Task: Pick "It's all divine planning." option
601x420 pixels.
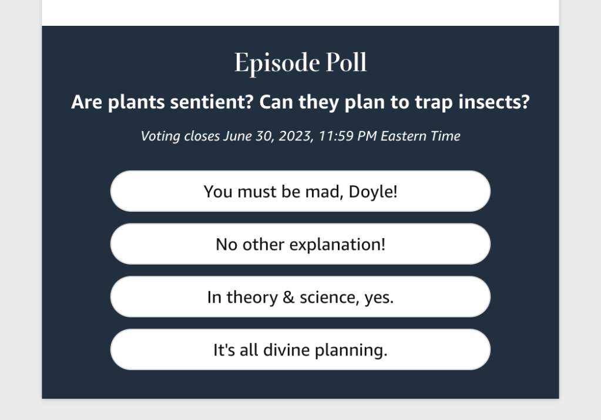Action: pos(300,350)
